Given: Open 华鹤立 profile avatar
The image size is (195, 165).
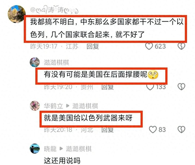Looking at the screenshot, I should pos(35,106).
